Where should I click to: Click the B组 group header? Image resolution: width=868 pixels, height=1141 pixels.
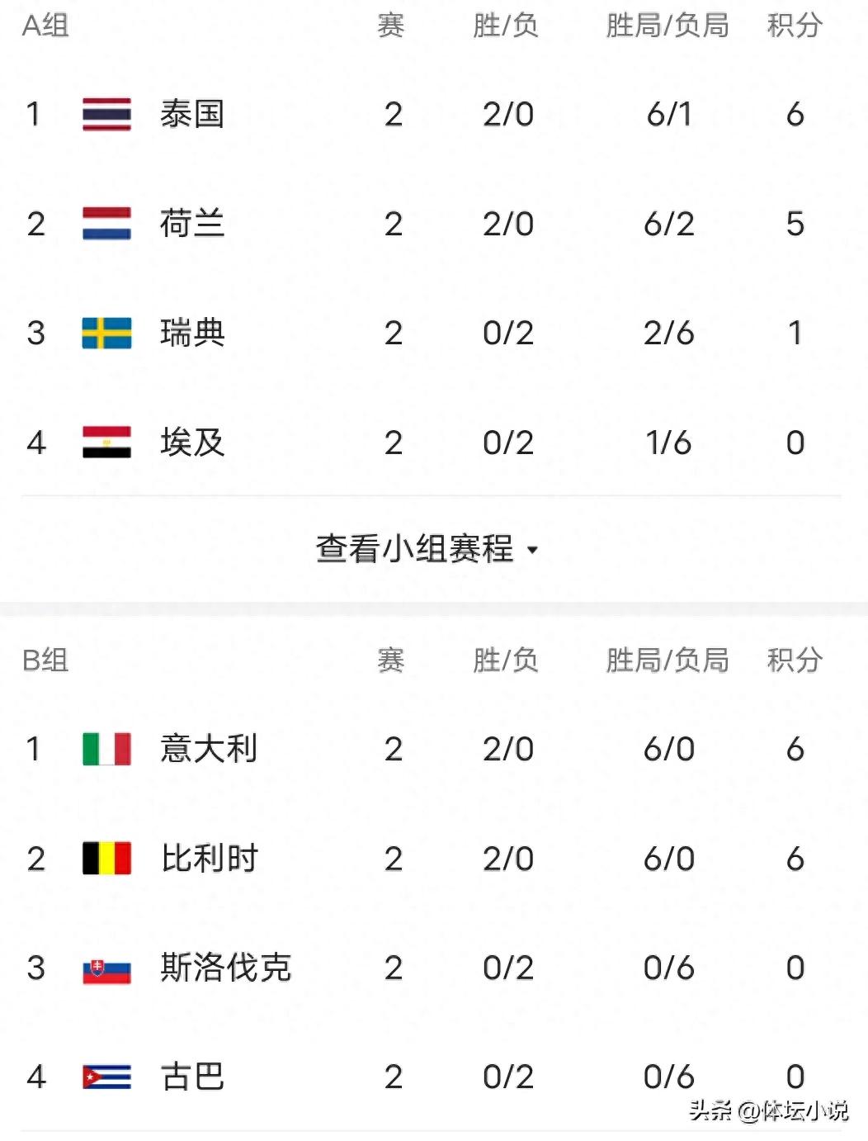click(45, 660)
